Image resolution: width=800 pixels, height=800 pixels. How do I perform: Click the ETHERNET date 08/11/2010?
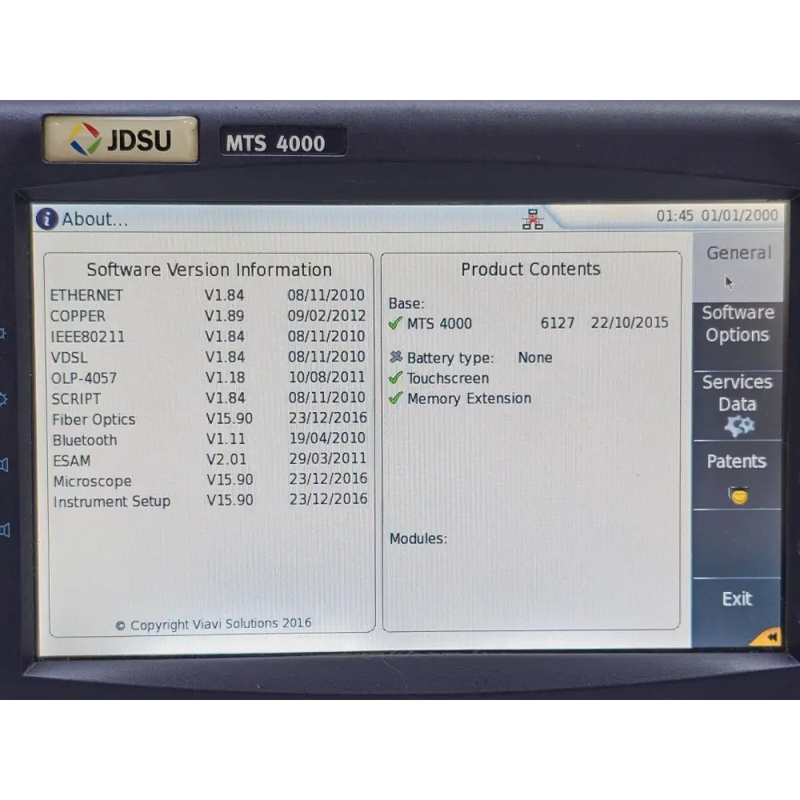326,295
